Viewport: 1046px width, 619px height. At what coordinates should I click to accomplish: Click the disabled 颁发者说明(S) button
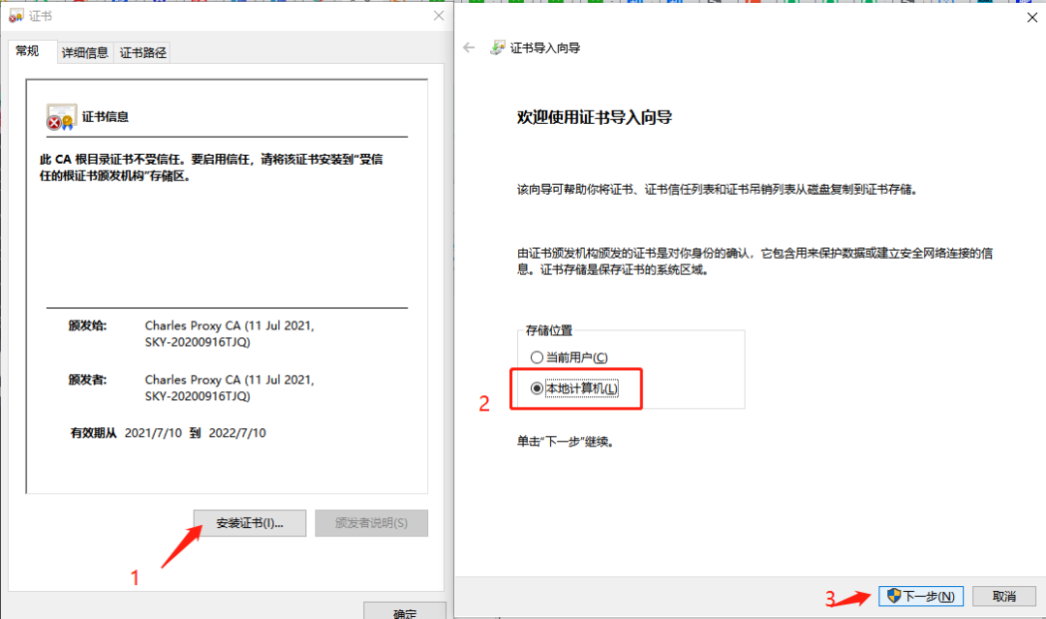pyautogui.click(x=371, y=523)
